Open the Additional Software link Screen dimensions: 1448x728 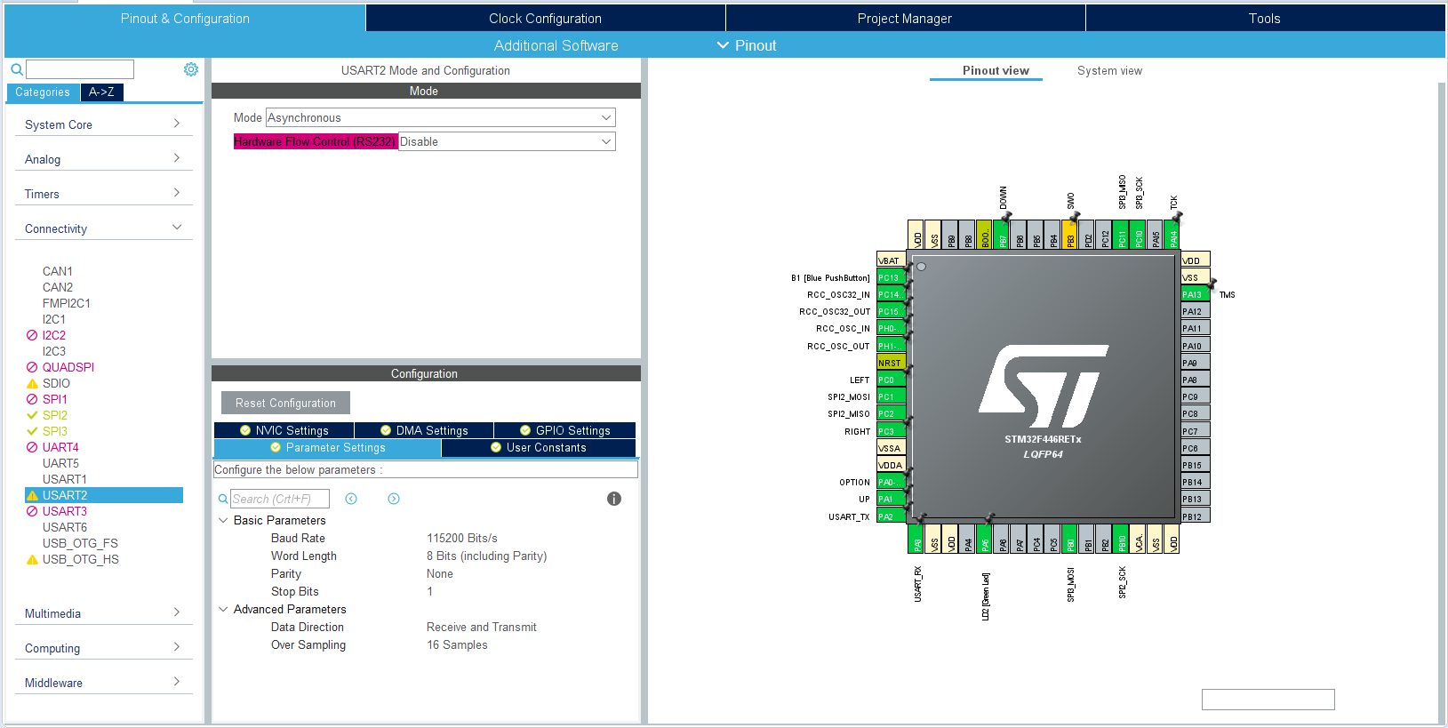(556, 45)
